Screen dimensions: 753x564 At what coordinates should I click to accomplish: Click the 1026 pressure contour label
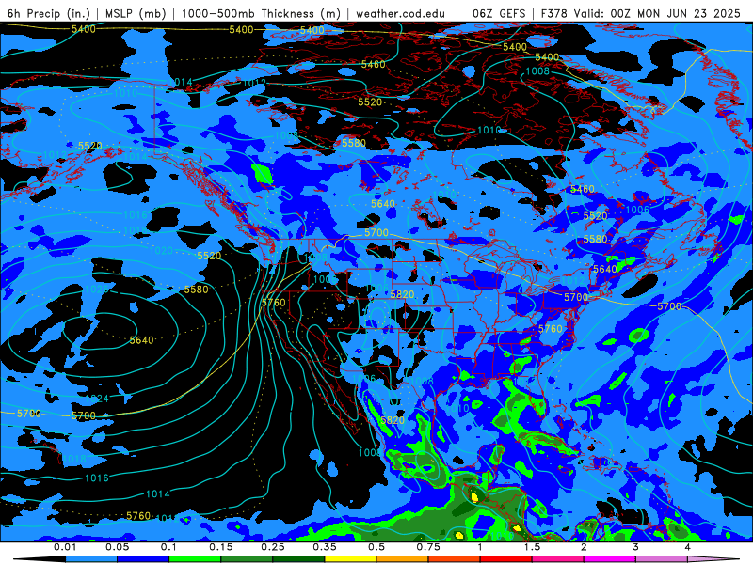97,290
